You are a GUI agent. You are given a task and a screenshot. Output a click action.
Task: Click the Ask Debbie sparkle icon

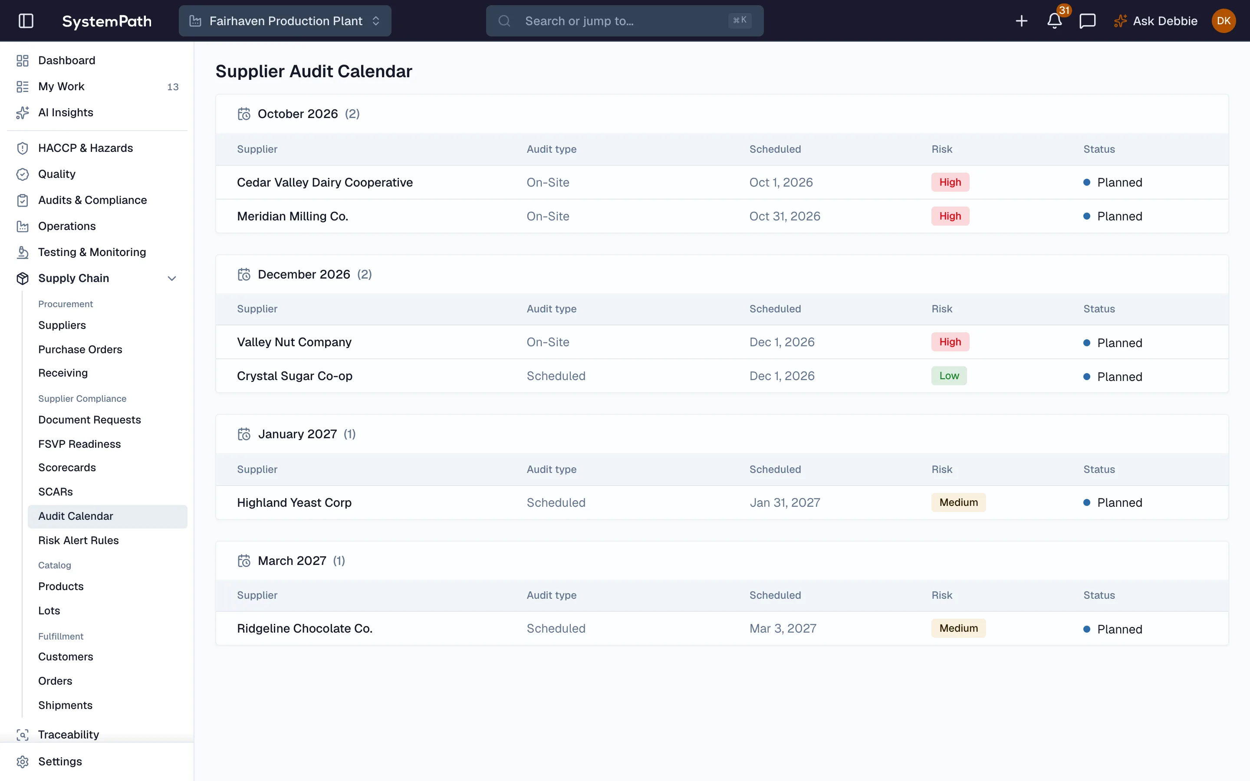1120,21
